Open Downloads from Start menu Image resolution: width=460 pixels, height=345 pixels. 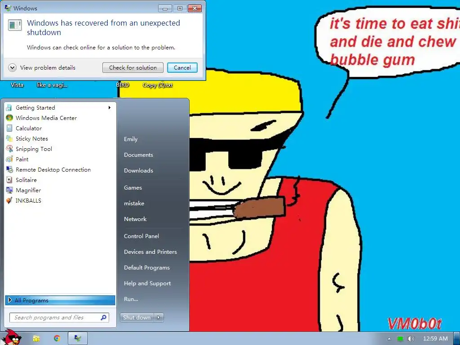pos(138,170)
